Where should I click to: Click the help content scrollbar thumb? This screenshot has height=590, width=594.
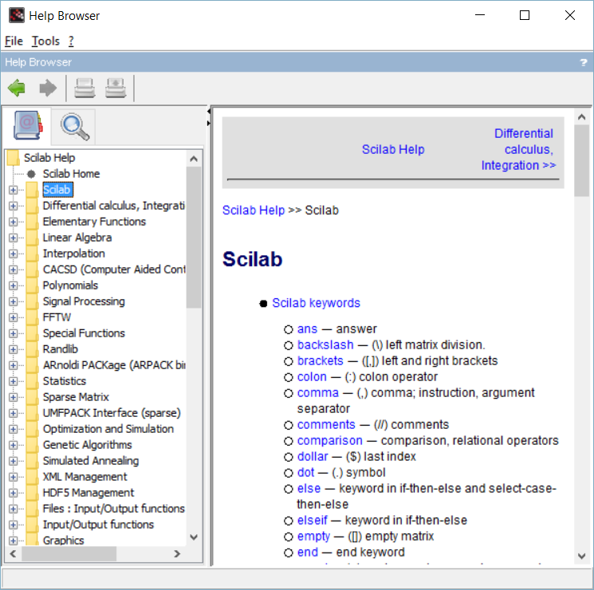(581, 161)
